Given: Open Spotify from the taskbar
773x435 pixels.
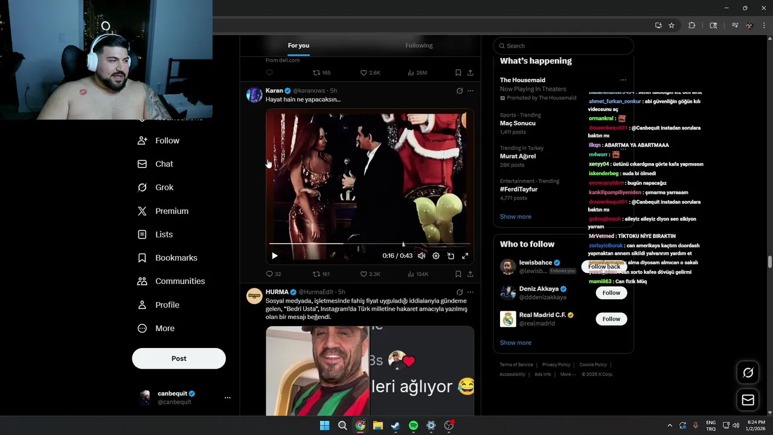Looking at the screenshot, I should pyautogui.click(x=413, y=425).
